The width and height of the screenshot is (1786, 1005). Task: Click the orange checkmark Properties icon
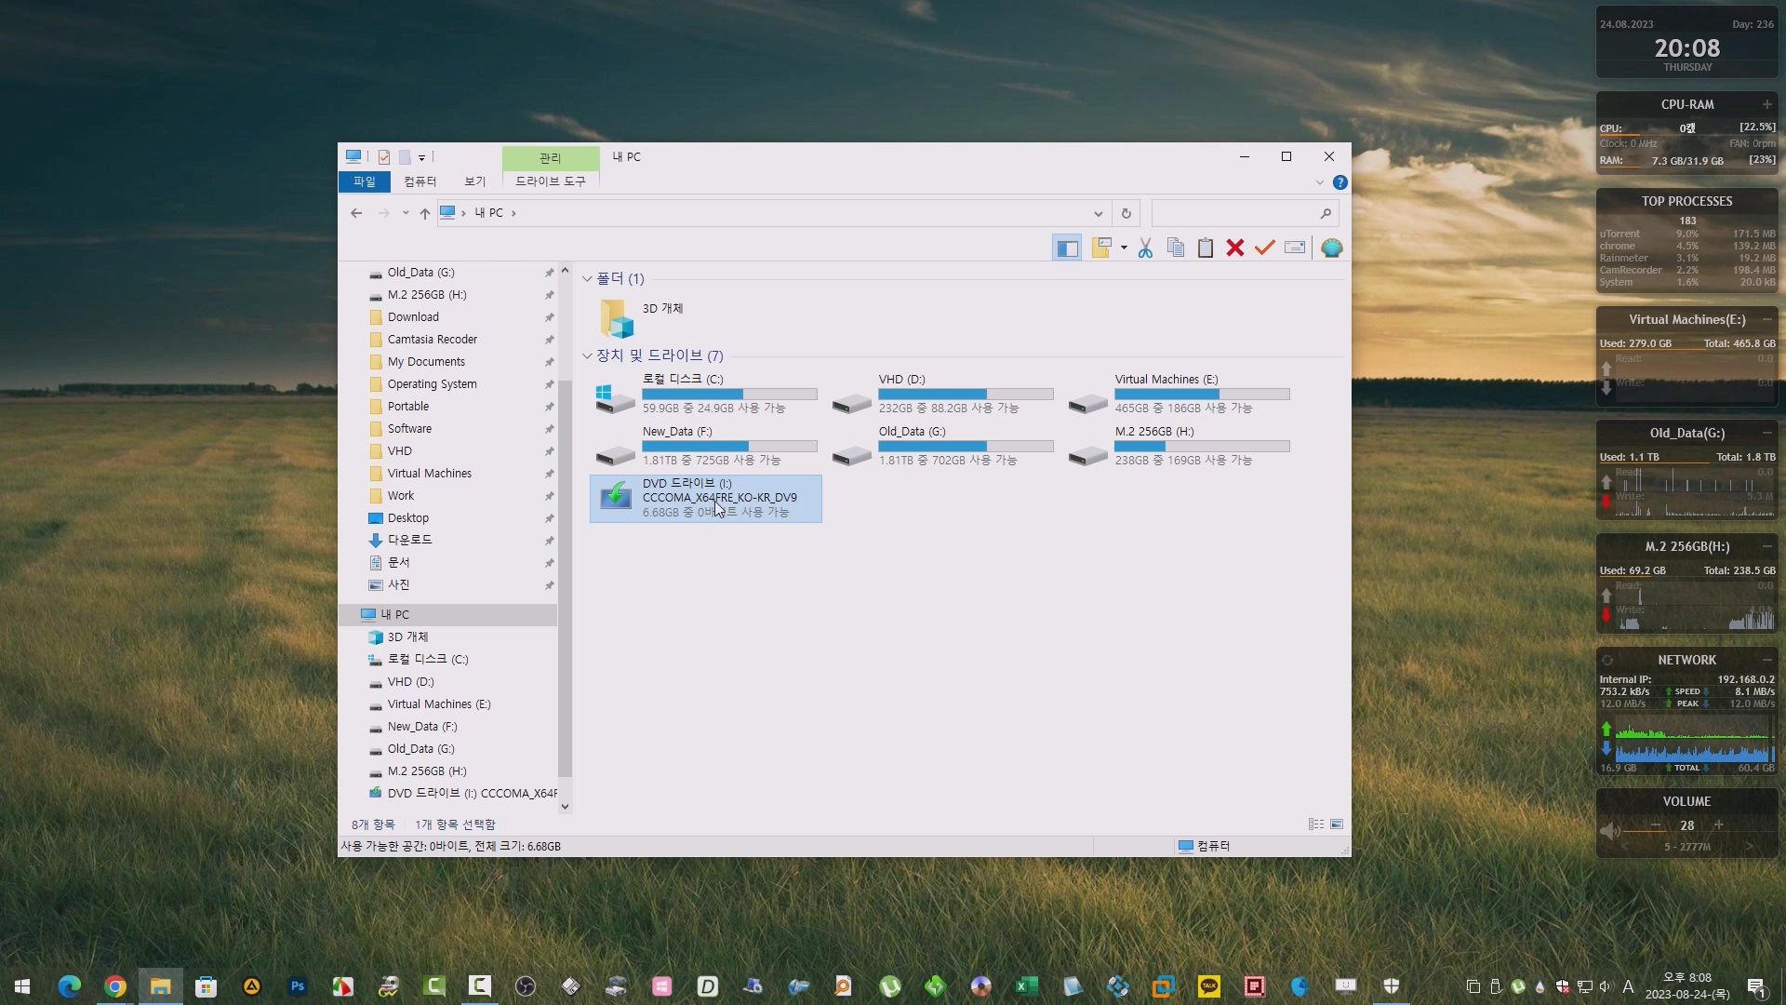(1265, 248)
